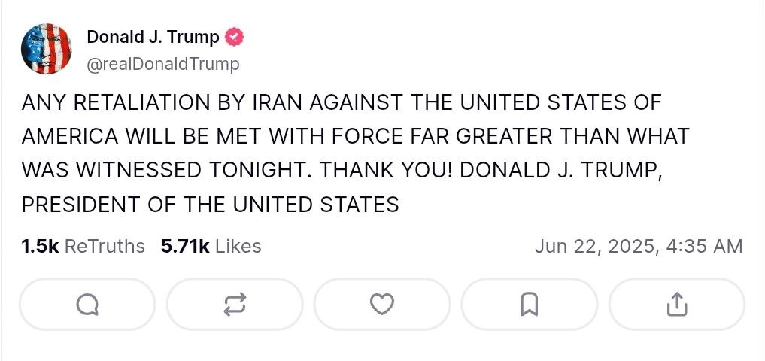Click the @realDonaldTrump handle
This screenshot has height=361, width=765.
click(163, 64)
